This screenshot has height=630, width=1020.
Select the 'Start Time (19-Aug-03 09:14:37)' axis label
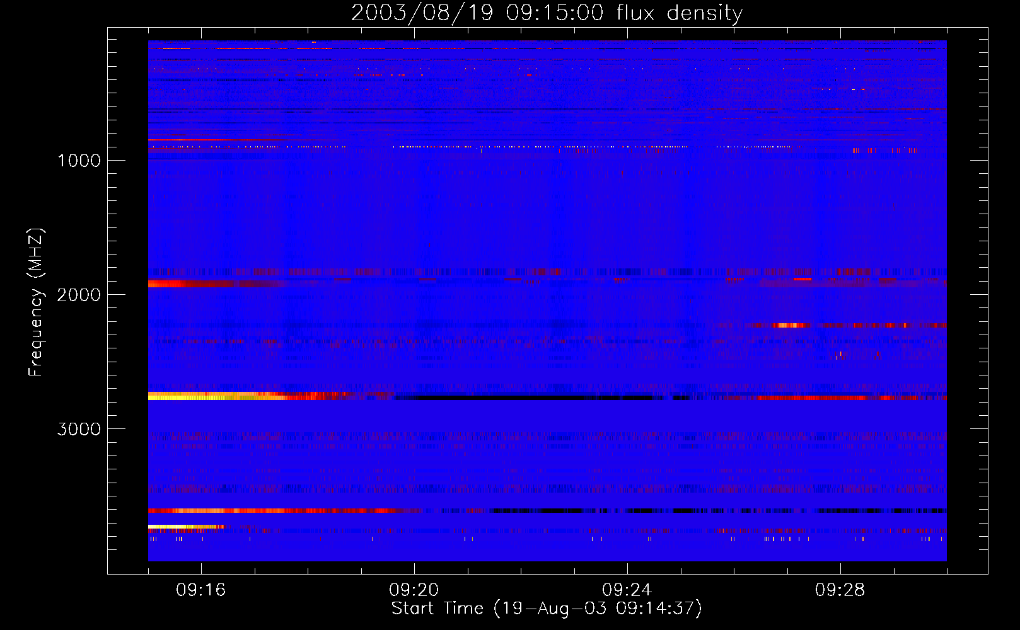[547, 609]
